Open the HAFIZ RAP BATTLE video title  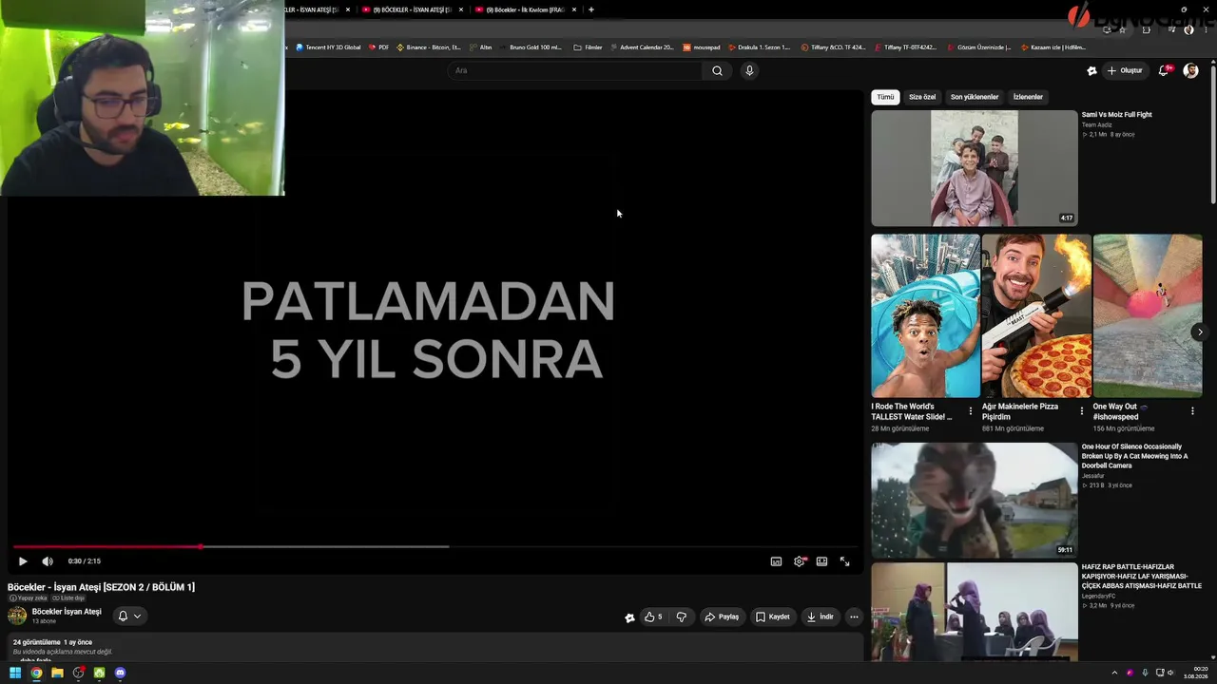(1141, 577)
